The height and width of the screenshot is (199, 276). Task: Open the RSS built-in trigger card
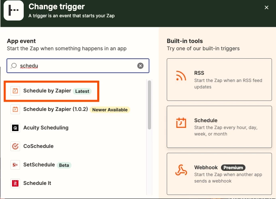coord(219,80)
